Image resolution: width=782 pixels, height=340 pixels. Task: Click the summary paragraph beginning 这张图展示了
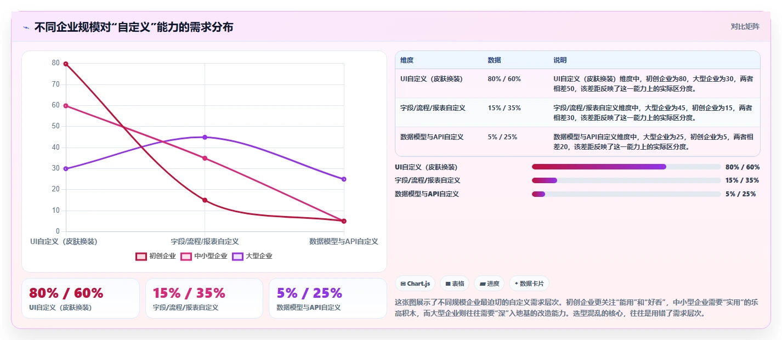click(577, 308)
